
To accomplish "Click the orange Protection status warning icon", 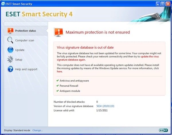I will click(x=10, y=31).
